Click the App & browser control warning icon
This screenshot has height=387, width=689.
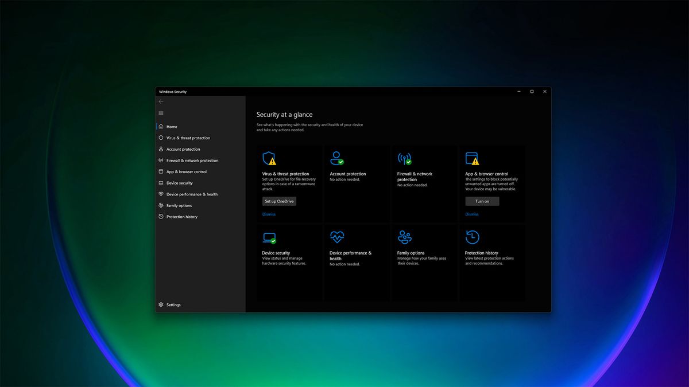(x=473, y=158)
